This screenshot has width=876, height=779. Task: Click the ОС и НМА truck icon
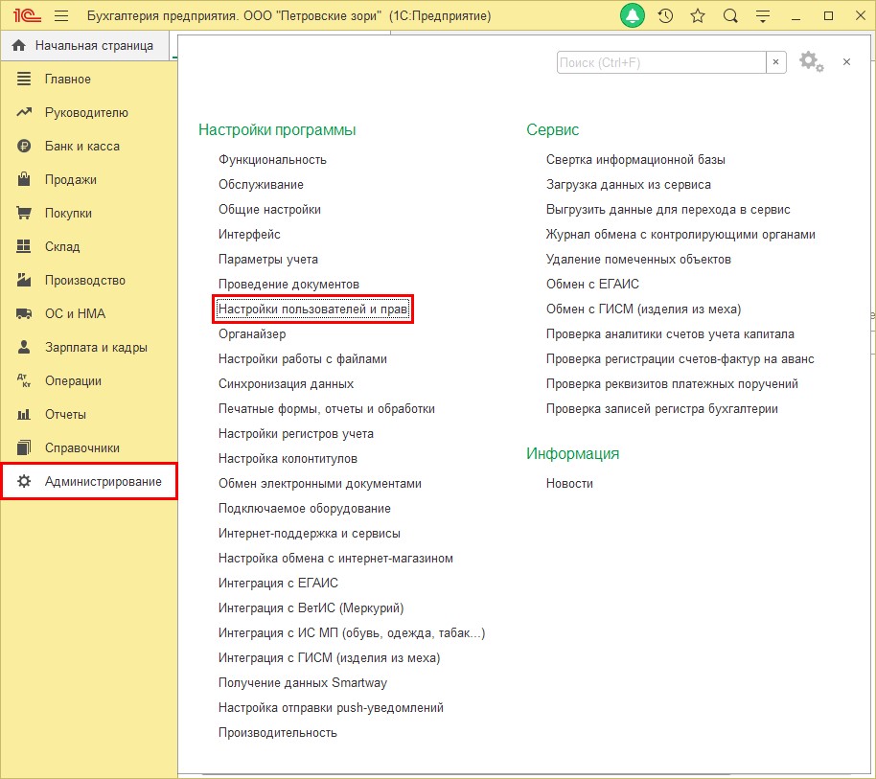coord(23,313)
